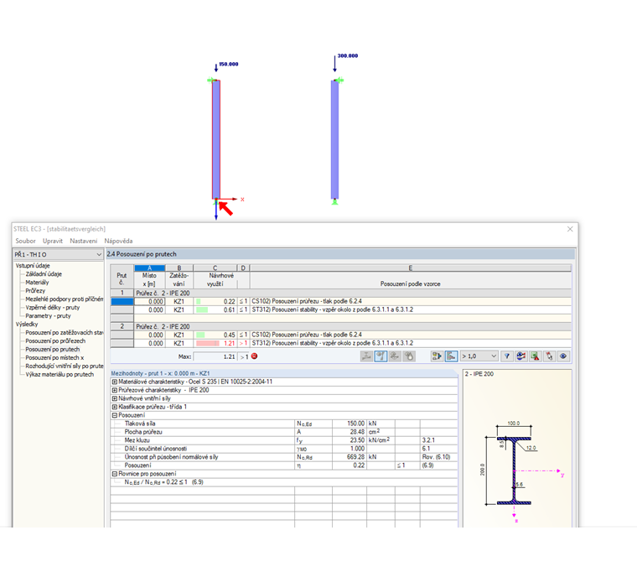Select Posouzení po místech x item
Viewport: 637px width, 577px height.
(x=54, y=358)
